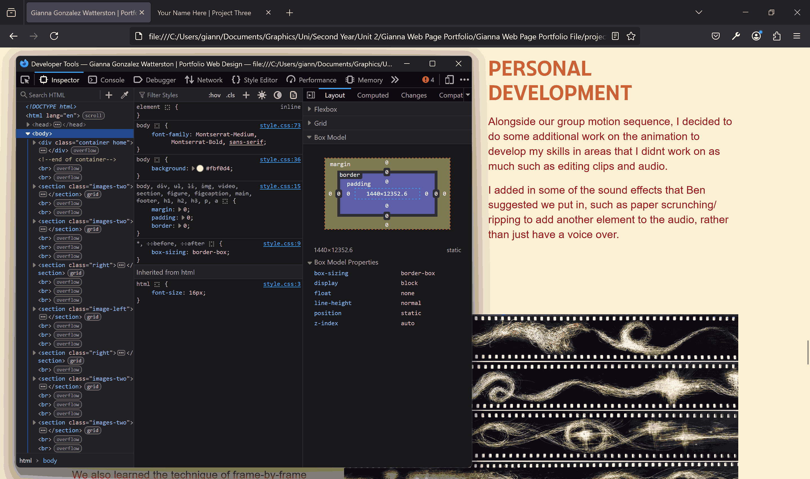This screenshot has width=810, height=479.
Task: Add a new CSS rule with plus icon
Action: point(246,95)
